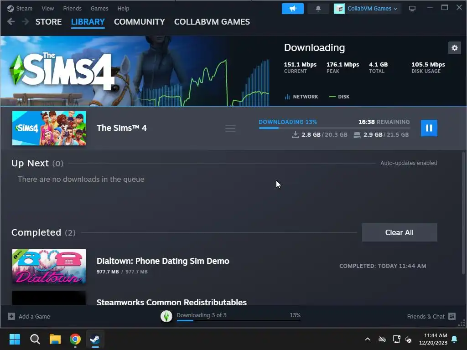The width and height of the screenshot is (467, 350).
Task: Pause The Sims 4 download
Action: coord(429,128)
